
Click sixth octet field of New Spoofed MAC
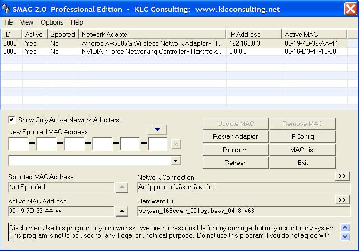coord(158,144)
